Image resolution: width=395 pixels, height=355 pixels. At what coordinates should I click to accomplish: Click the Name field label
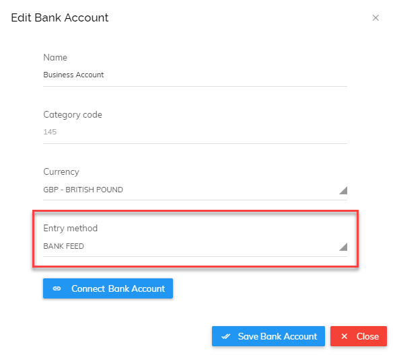point(55,57)
